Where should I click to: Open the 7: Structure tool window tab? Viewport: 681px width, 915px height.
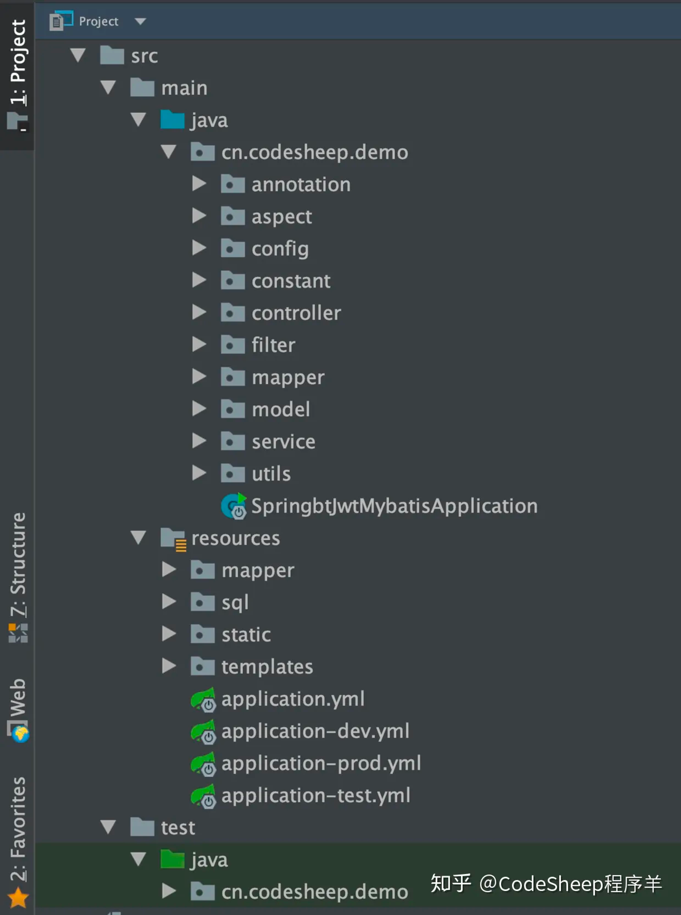pos(18,578)
